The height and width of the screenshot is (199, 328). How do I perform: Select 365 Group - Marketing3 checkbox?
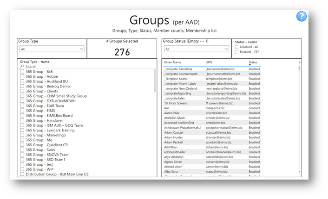point(22,135)
